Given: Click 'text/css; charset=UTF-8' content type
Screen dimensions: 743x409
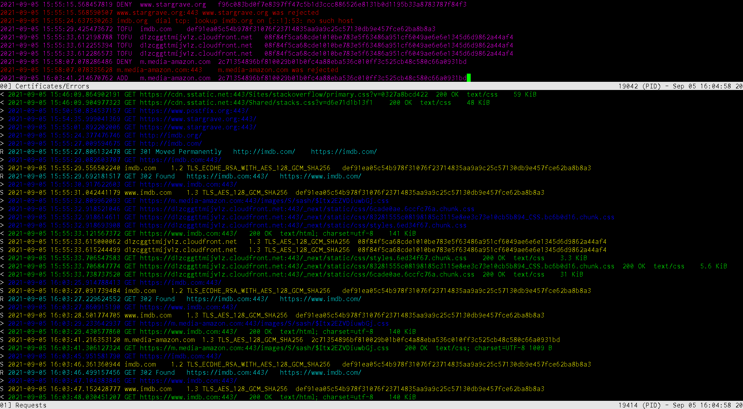Looking at the screenshot, I should click(x=480, y=348).
